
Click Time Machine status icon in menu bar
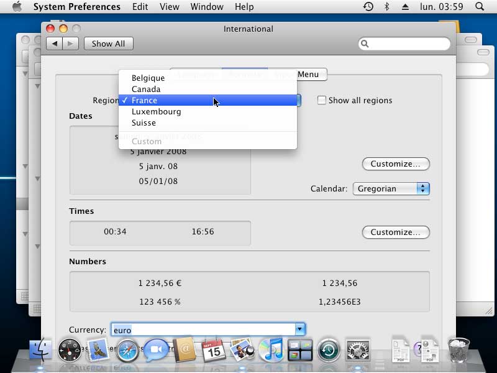click(x=368, y=7)
